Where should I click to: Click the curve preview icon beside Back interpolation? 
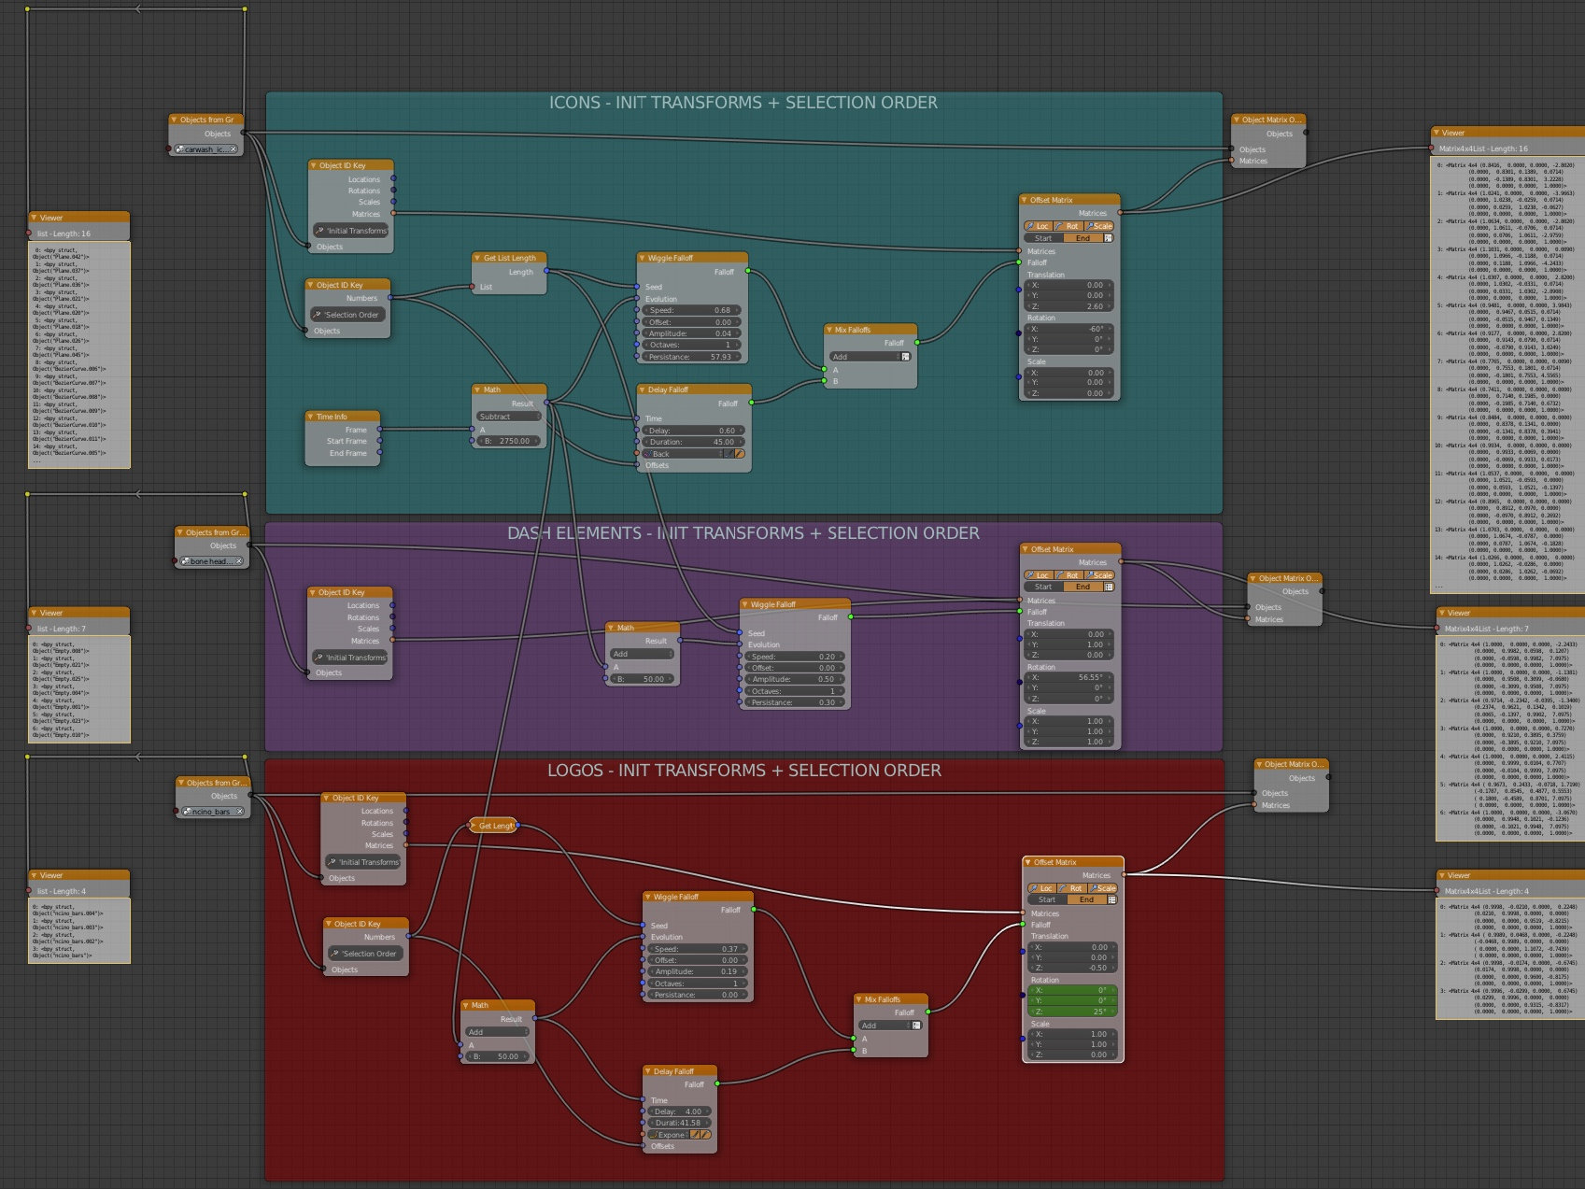729,454
